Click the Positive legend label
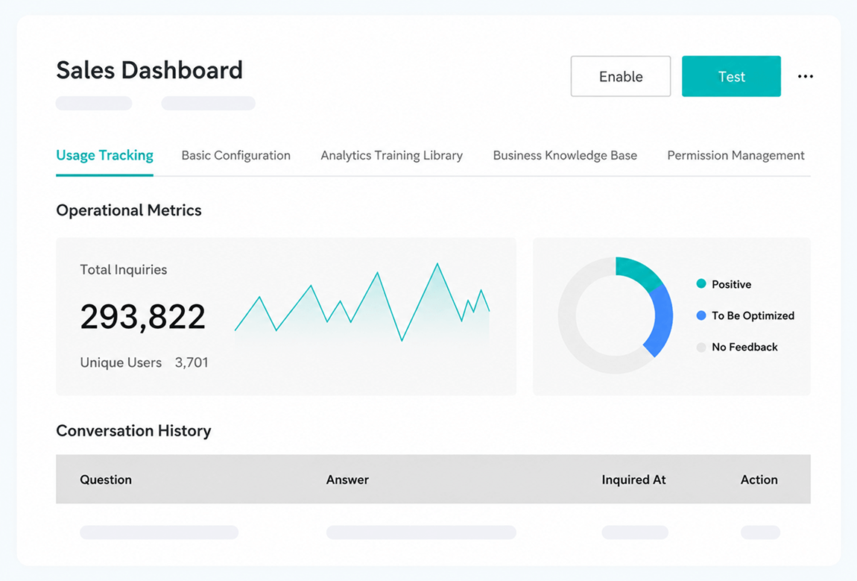857x581 pixels. point(731,284)
